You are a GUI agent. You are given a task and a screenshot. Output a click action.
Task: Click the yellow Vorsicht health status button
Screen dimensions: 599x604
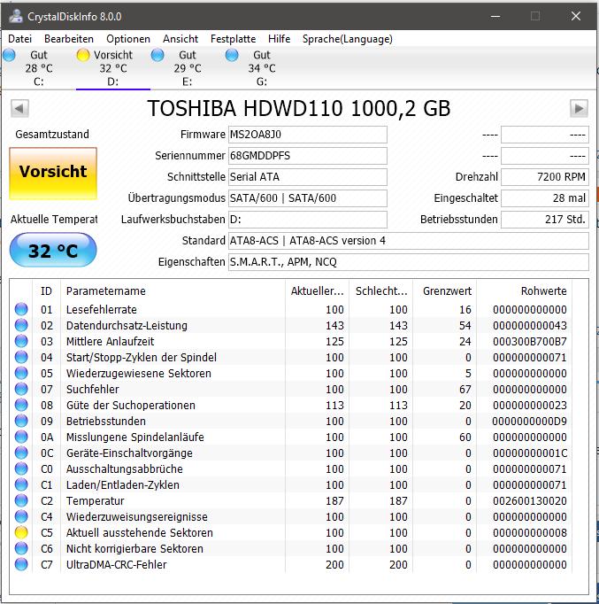pyautogui.click(x=53, y=174)
